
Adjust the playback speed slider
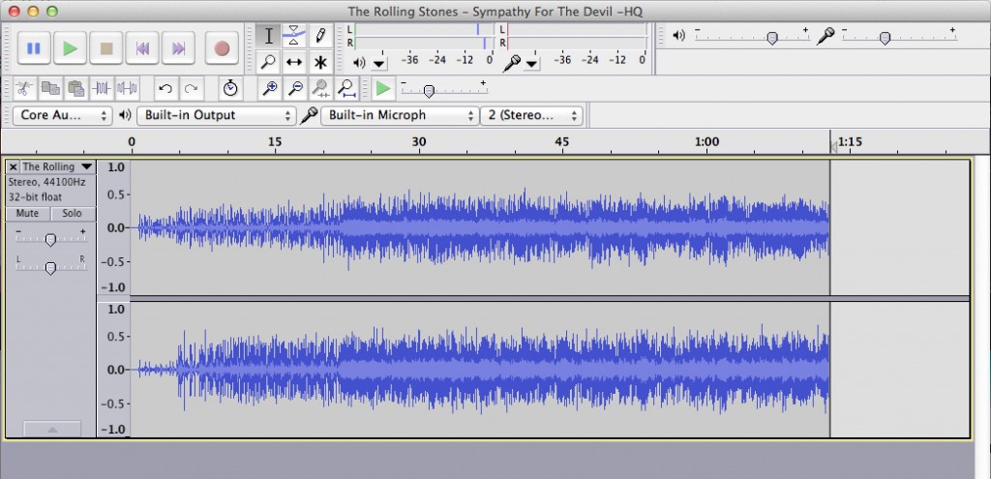click(429, 92)
